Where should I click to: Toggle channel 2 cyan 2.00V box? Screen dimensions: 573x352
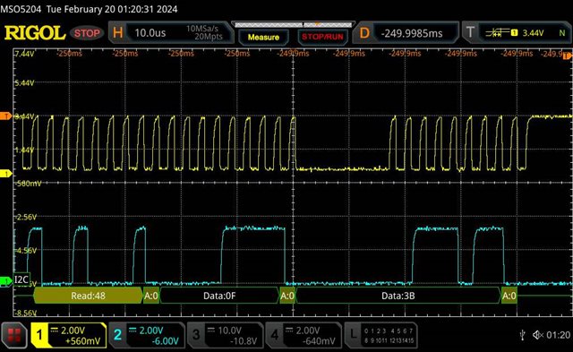pos(147,335)
